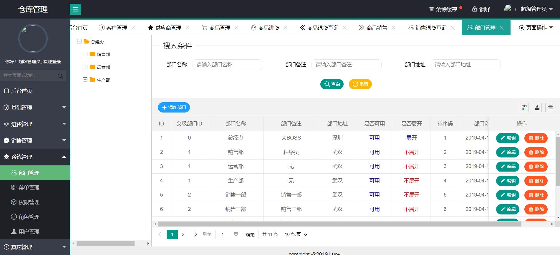This screenshot has height=255, width=560.
Task: Click the trash icon for clear cache
Action: click(431, 9)
